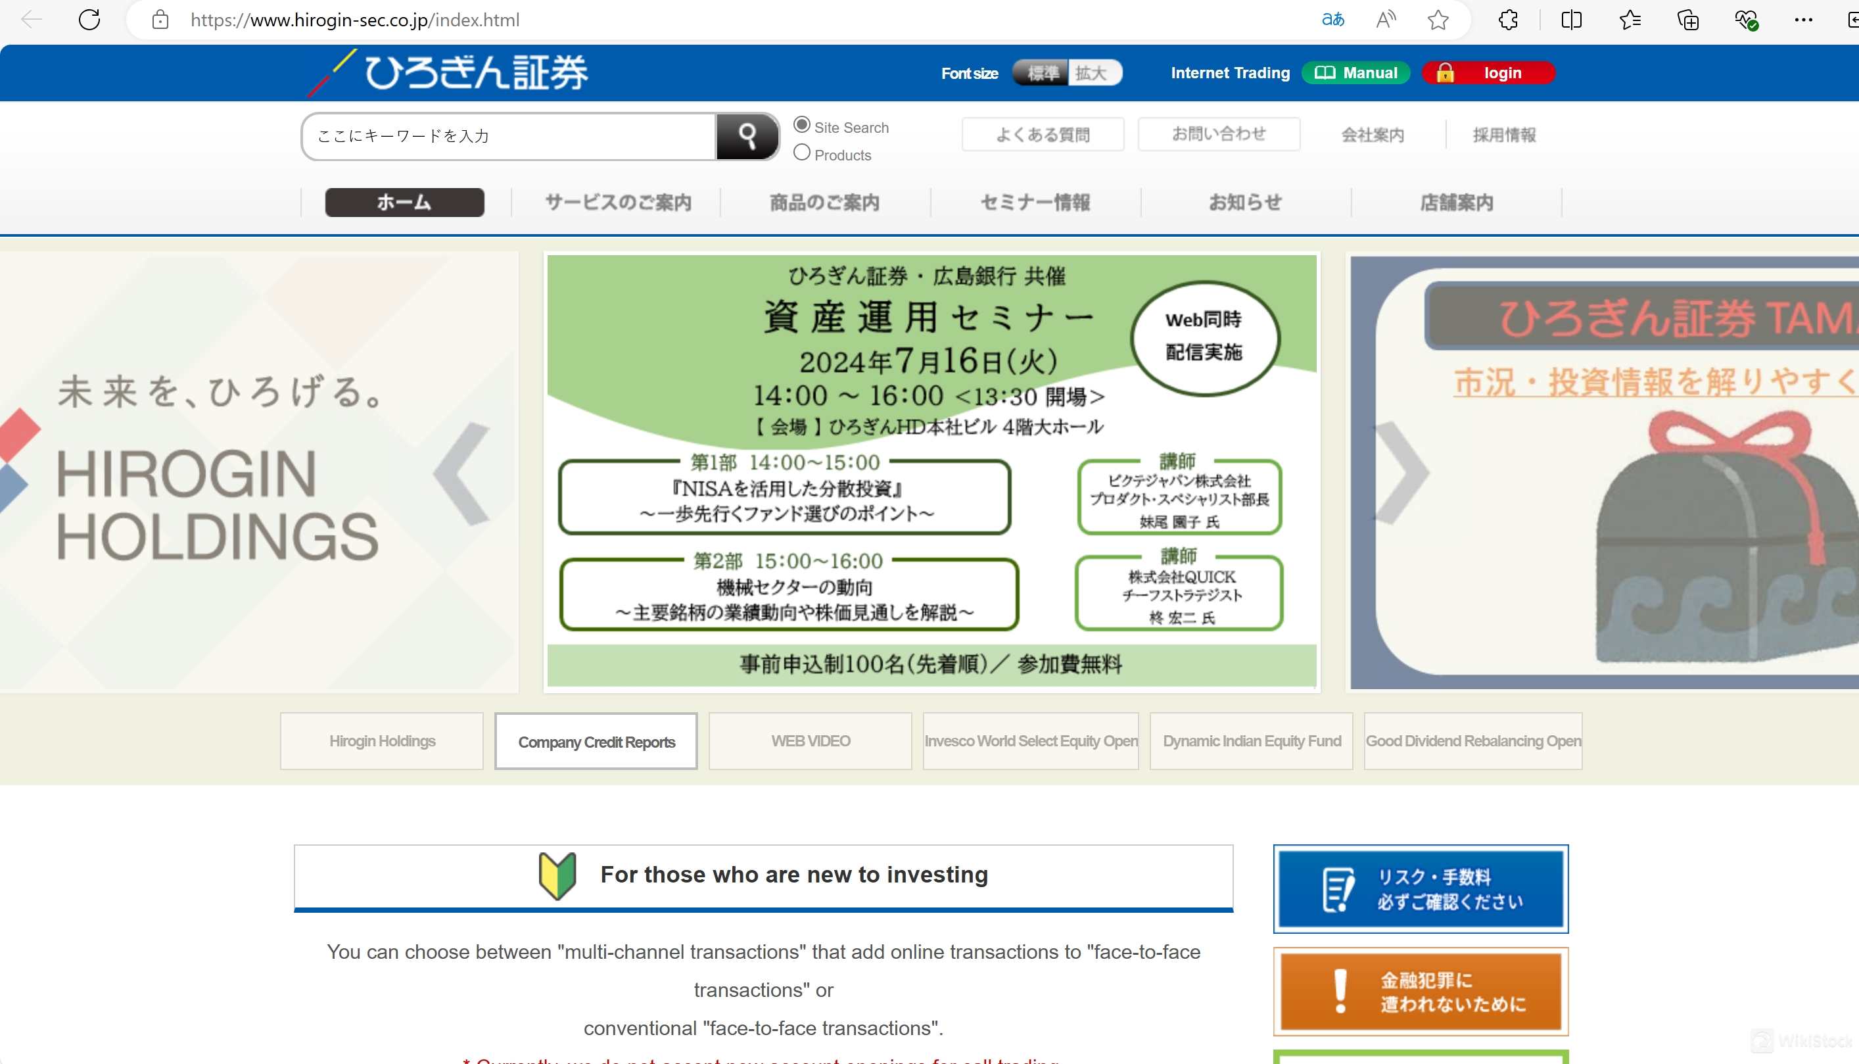The height and width of the screenshot is (1064, 1859).
Task: Open the サービスのご案内 menu
Action: 618,203
